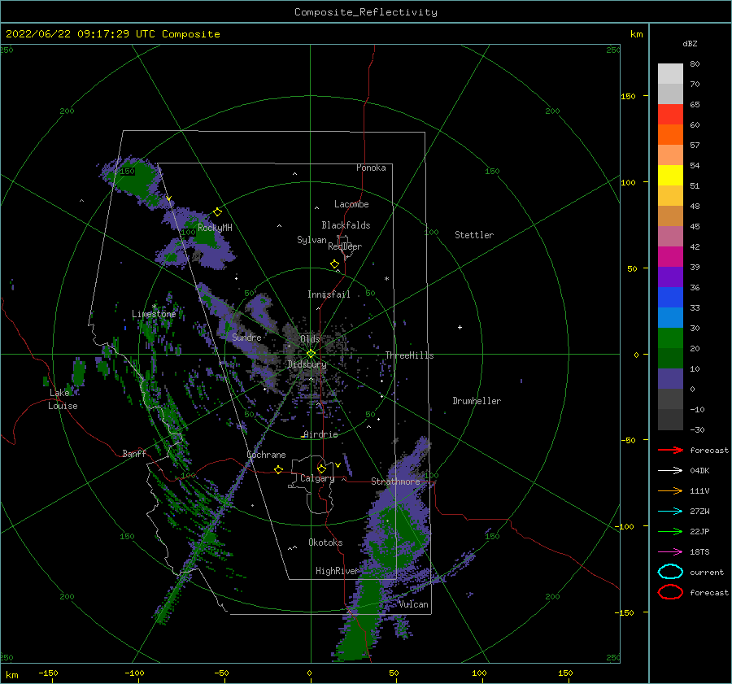Select the bright green 20-30 dBZ swatch

(x=670, y=338)
